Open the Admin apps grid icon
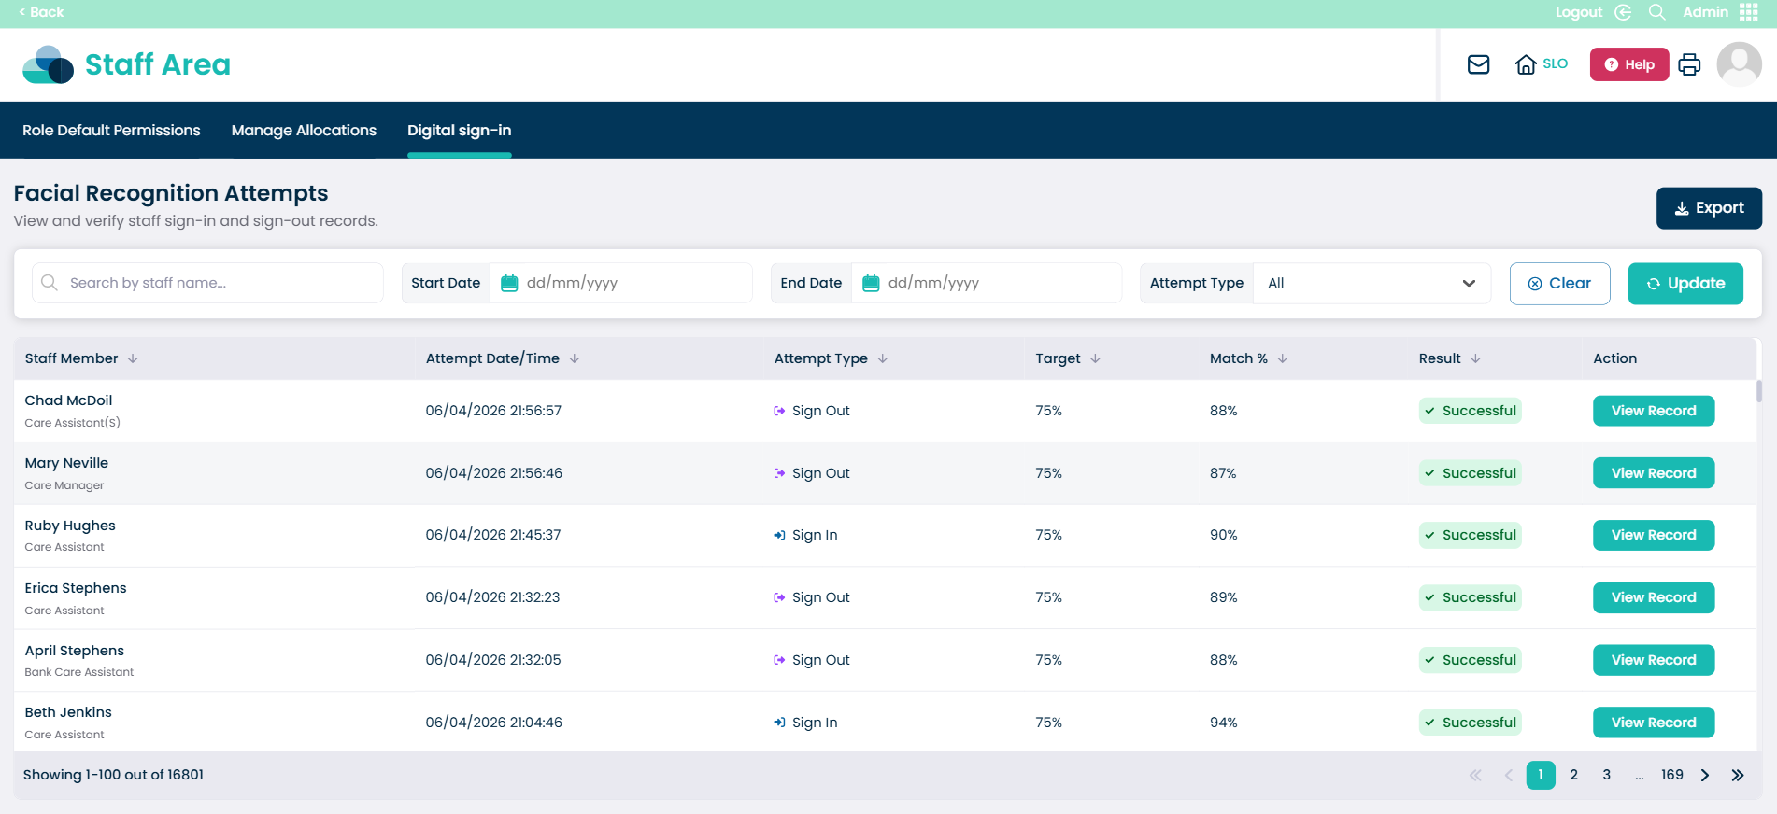This screenshot has width=1777, height=814. point(1749,12)
